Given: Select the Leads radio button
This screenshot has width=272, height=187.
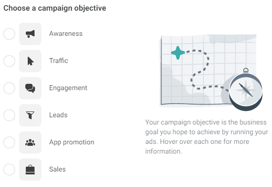Looking at the screenshot, I should (9, 115).
